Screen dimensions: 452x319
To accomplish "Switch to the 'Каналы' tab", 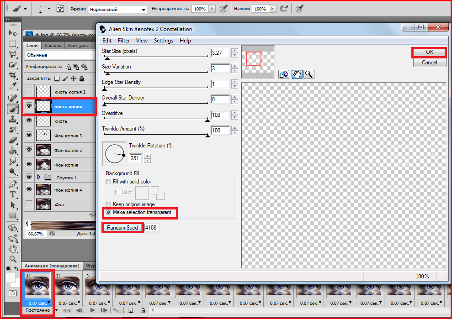I will [x=53, y=46].
